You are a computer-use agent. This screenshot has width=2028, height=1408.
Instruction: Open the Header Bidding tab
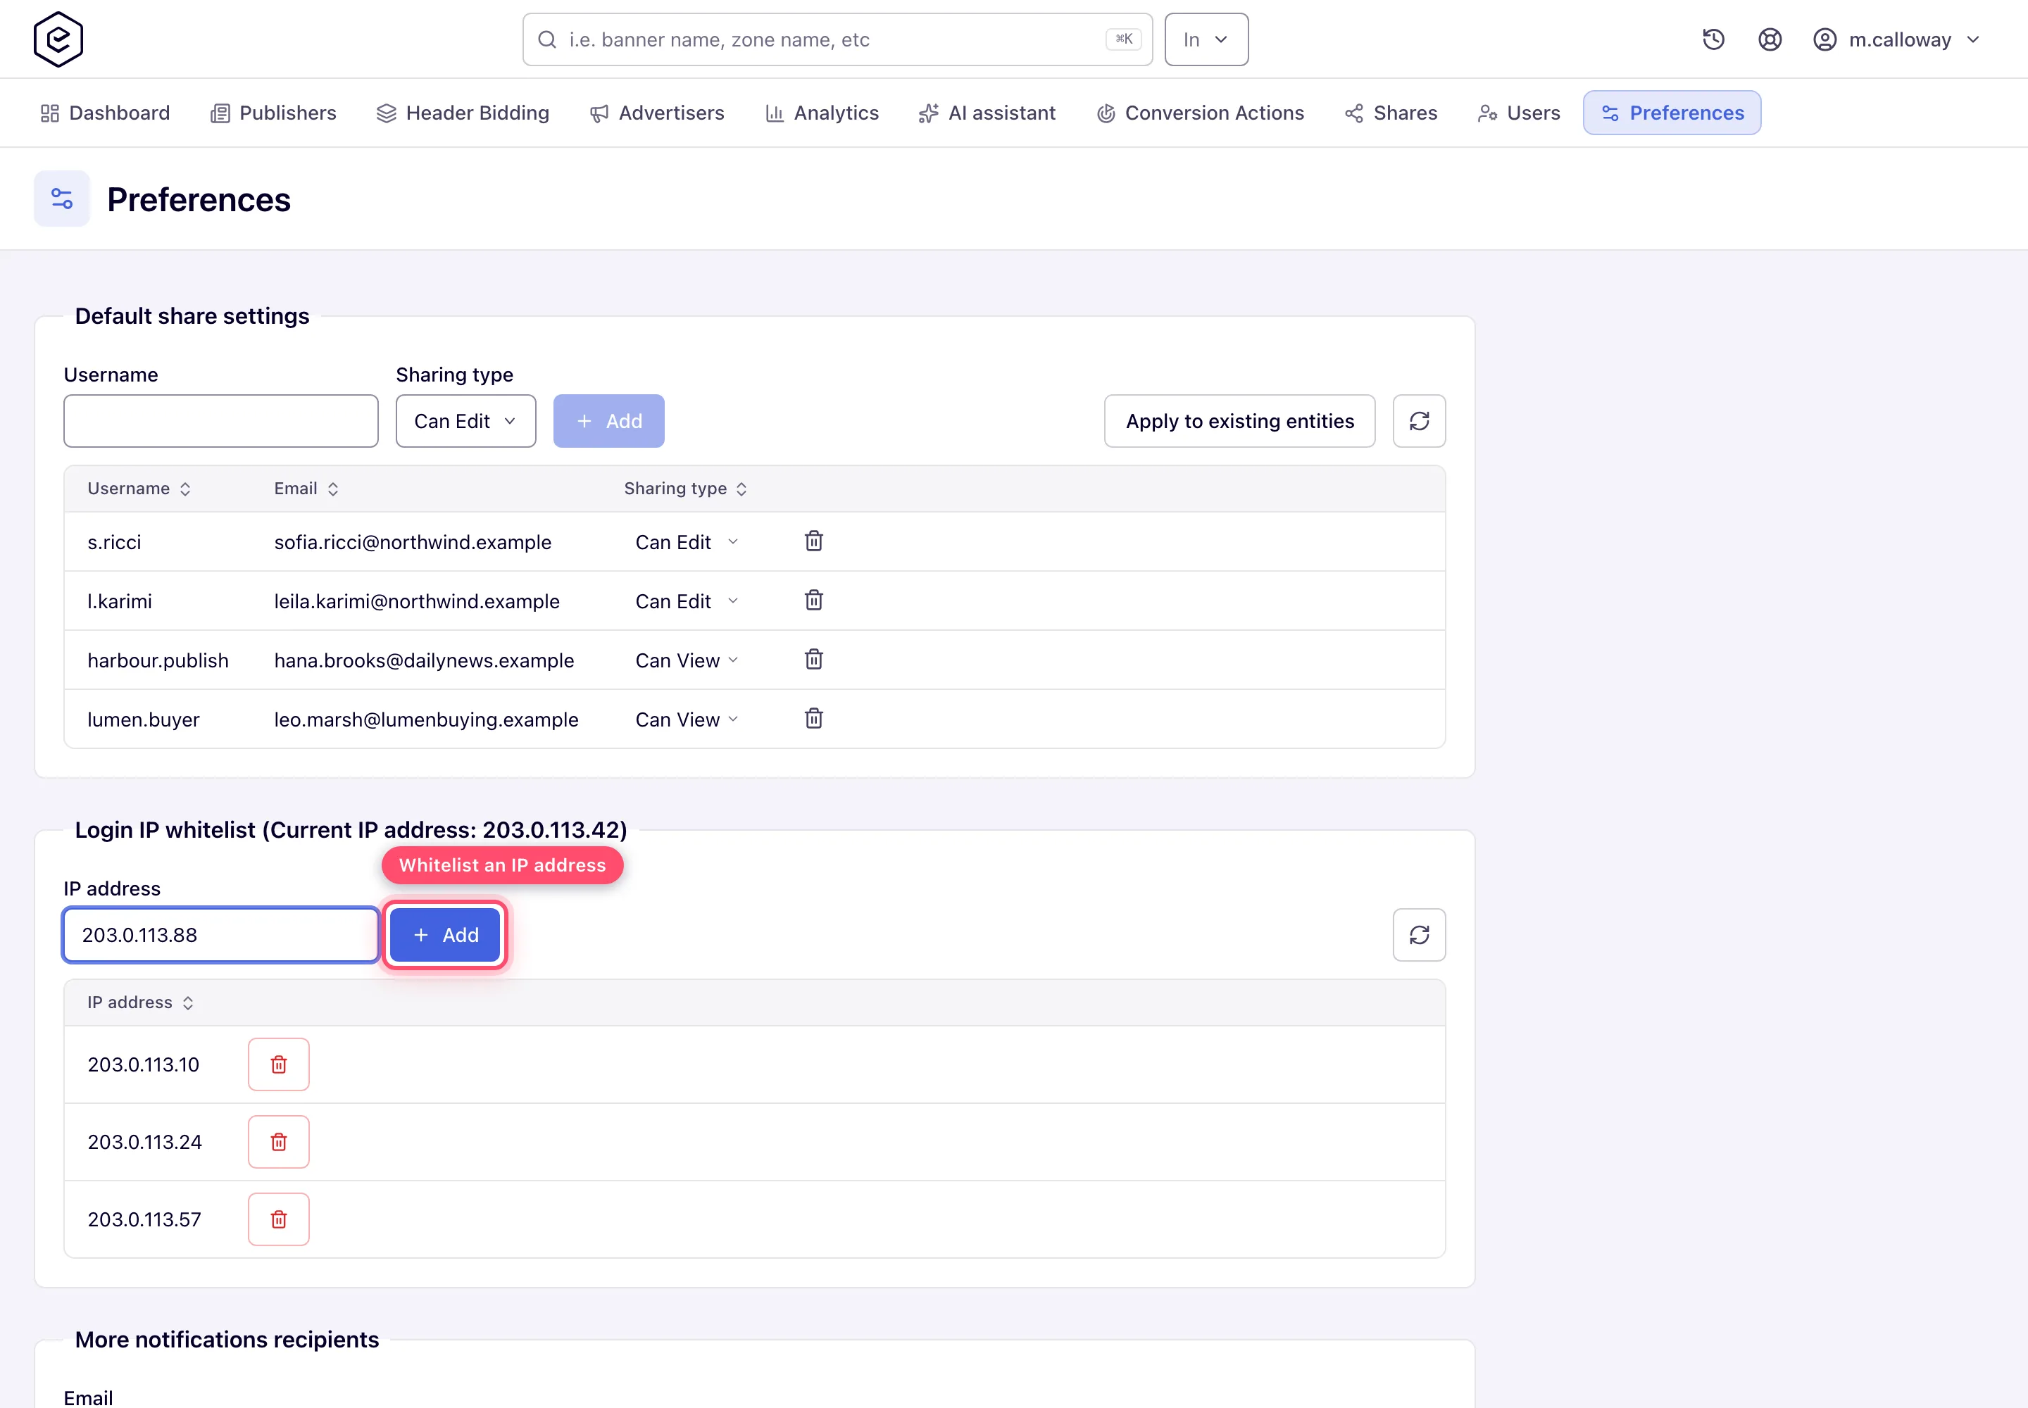click(463, 113)
